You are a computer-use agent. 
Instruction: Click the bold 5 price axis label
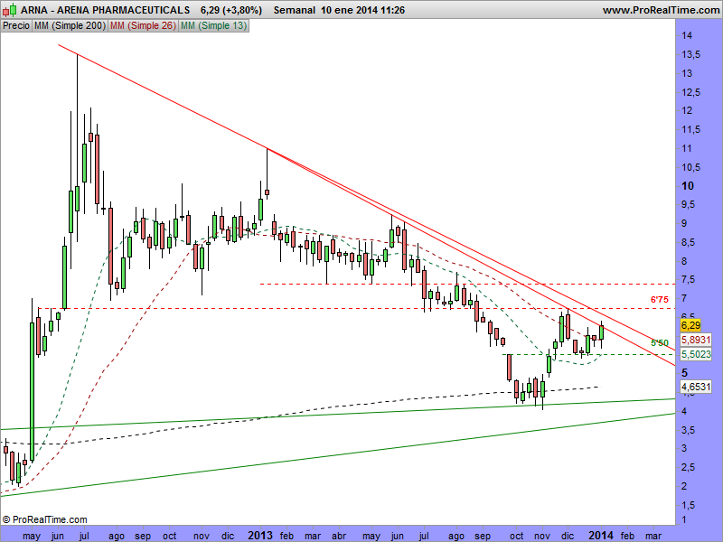[685, 372]
